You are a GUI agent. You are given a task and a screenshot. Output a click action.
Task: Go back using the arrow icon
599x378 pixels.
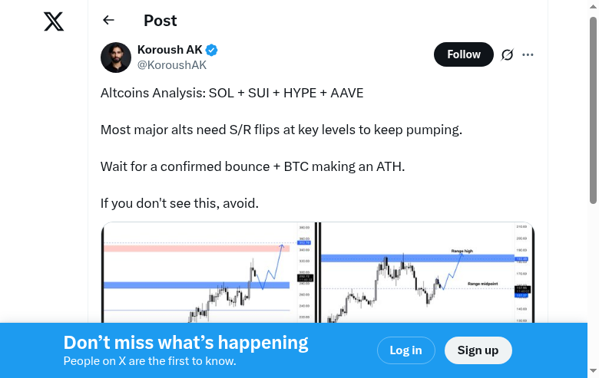(x=108, y=21)
